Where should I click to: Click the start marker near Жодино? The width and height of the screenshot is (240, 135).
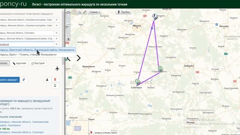(x=154, y=16)
